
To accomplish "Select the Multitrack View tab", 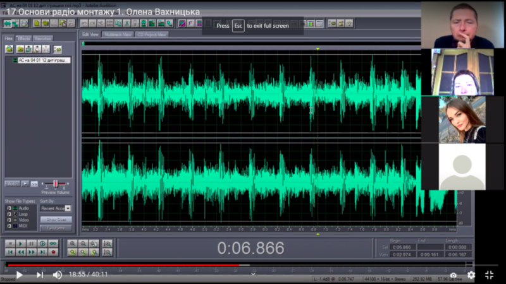I will coord(118,35).
